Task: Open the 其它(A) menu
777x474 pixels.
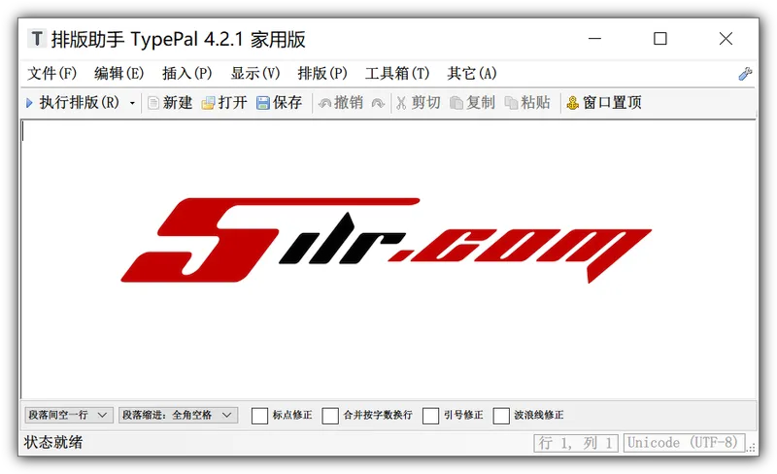Action: (472, 74)
